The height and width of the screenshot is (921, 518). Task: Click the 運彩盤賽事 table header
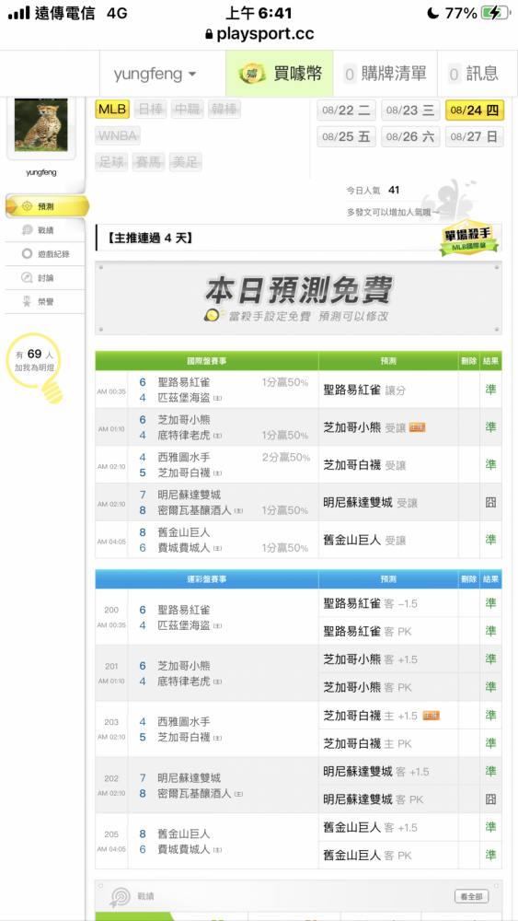tap(207, 579)
